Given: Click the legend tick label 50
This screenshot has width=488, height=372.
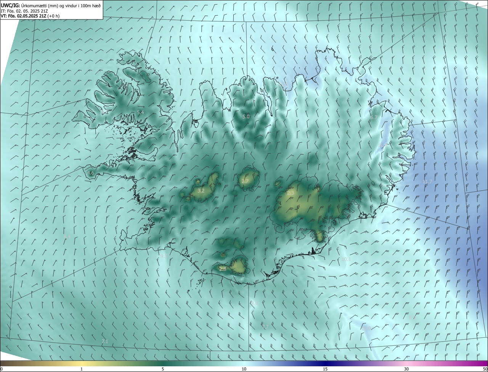Looking at the screenshot, I should pyautogui.click(x=485, y=369).
